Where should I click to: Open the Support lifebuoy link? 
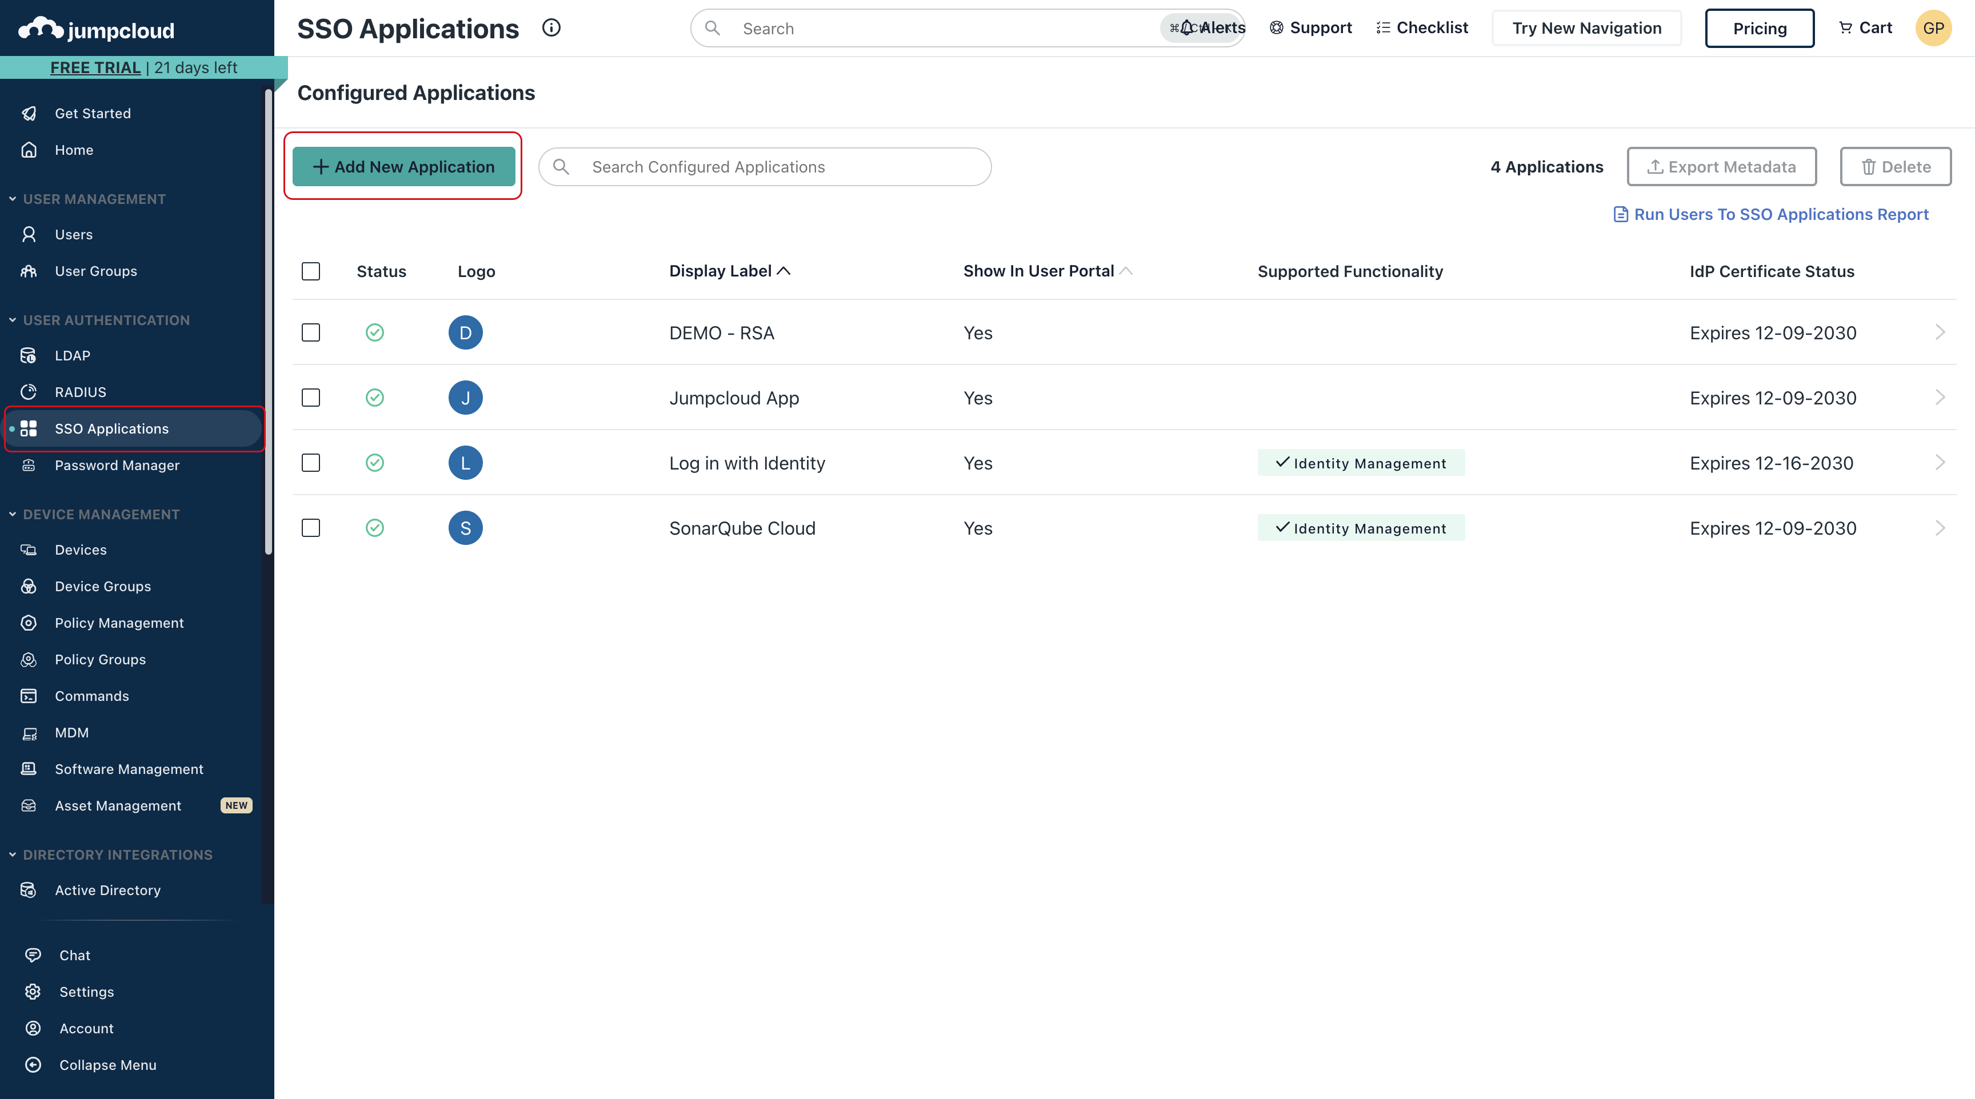point(1310,27)
